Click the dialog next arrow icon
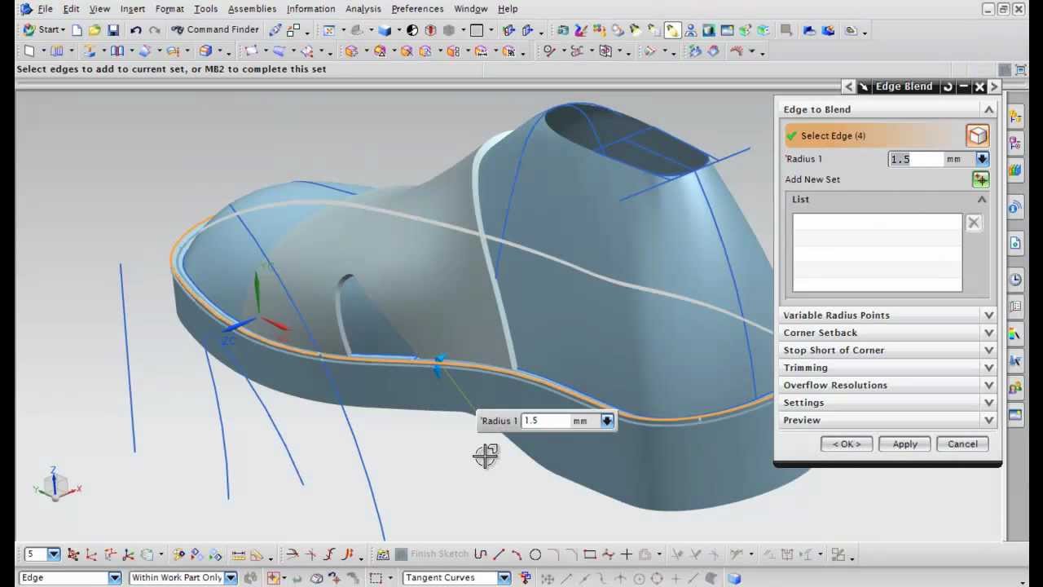 (994, 86)
